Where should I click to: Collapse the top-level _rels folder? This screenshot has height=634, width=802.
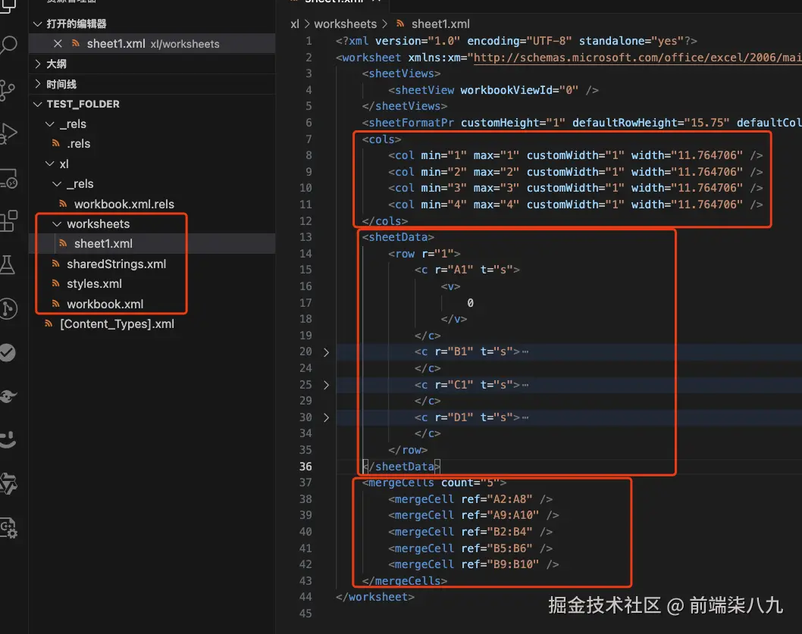tap(50, 123)
